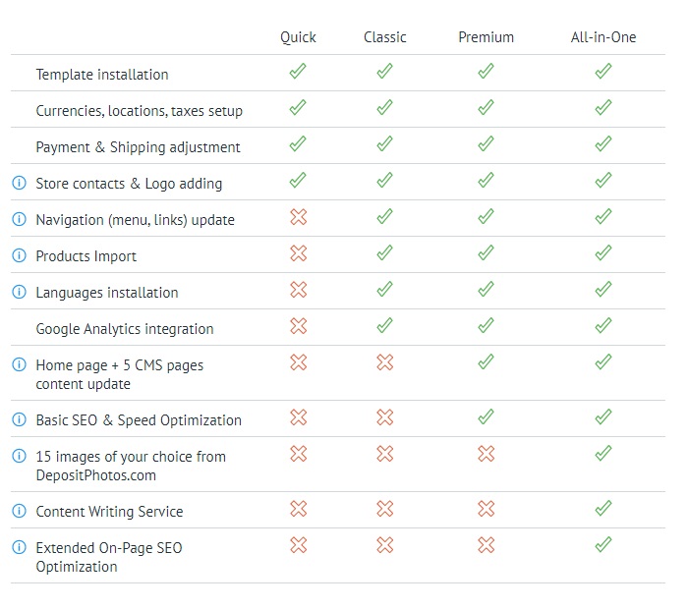Click info icon beside Content Writing Service

coord(19,511)
